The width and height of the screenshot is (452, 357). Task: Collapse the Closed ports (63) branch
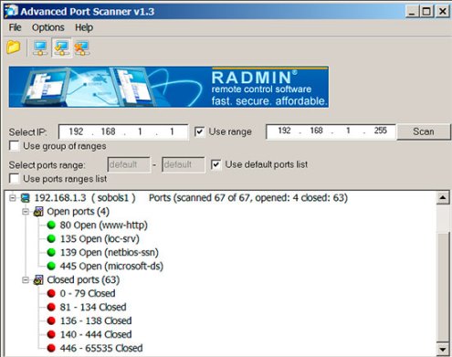[x=26, y=280]
